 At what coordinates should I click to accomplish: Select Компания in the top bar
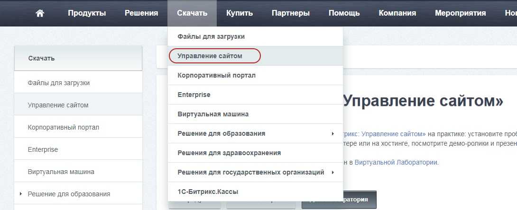click(x=397, y=13)
